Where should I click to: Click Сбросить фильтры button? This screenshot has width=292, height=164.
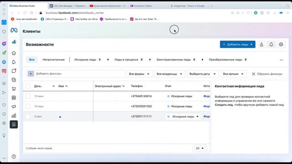pos(267,74)
